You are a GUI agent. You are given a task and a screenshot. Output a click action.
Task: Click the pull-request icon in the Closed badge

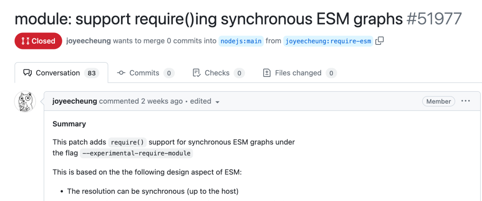pyautogui.click(x=25, y=41)
